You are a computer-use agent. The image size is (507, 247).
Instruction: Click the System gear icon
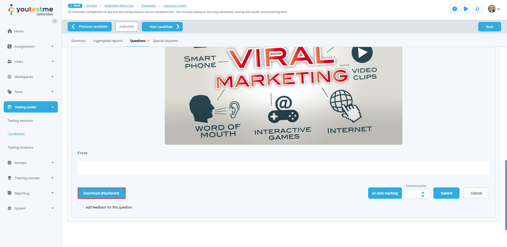pos(10,208)
